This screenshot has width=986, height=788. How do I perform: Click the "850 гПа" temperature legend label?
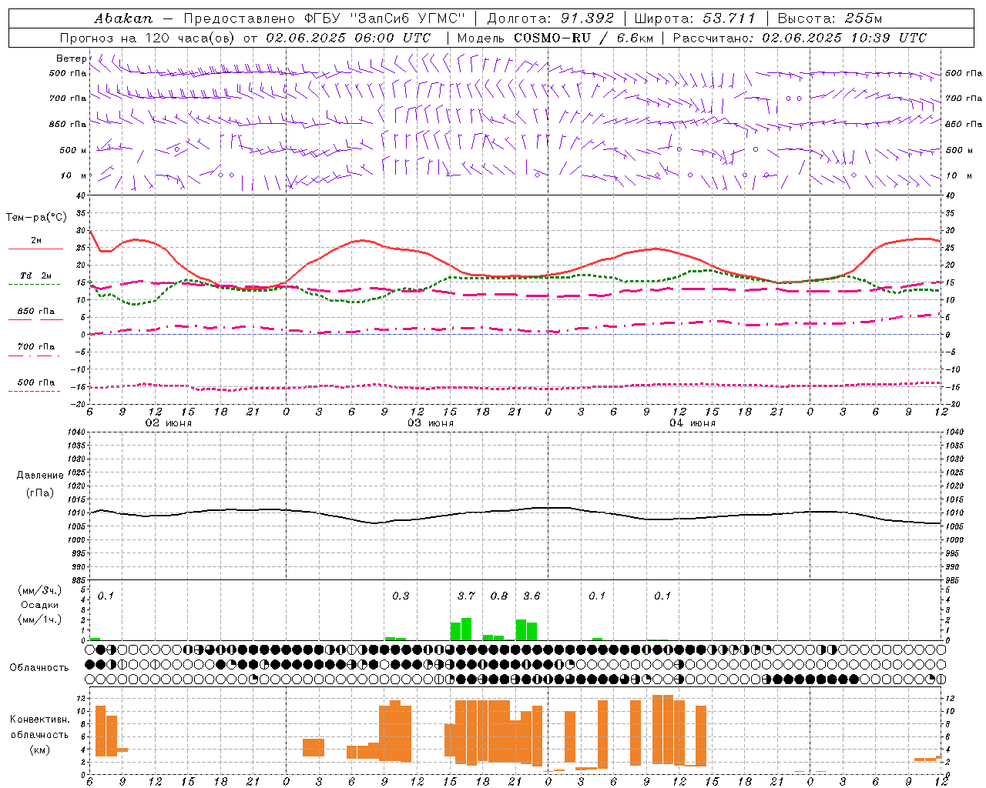tap(36, 311)
